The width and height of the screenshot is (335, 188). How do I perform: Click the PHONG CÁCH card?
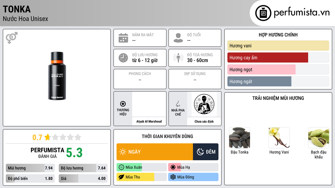coord(140,79)
